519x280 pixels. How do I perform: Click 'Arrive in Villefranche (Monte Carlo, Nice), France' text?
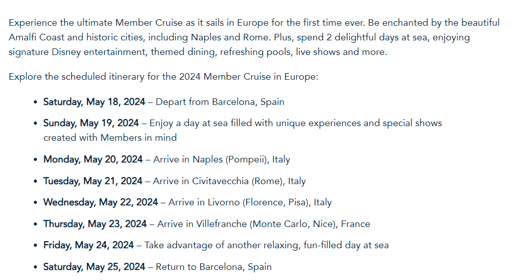pos(263,223)
